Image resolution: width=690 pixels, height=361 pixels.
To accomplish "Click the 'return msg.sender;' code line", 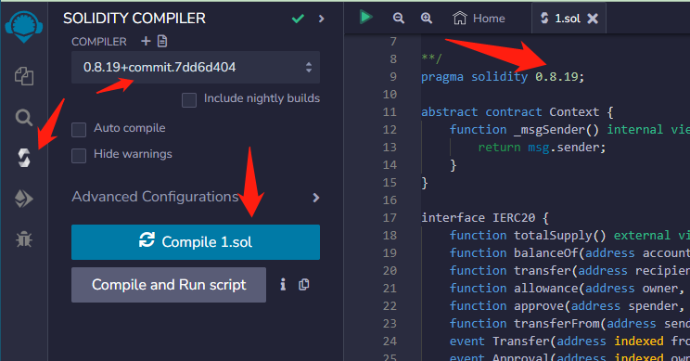I will click(542, 147).
